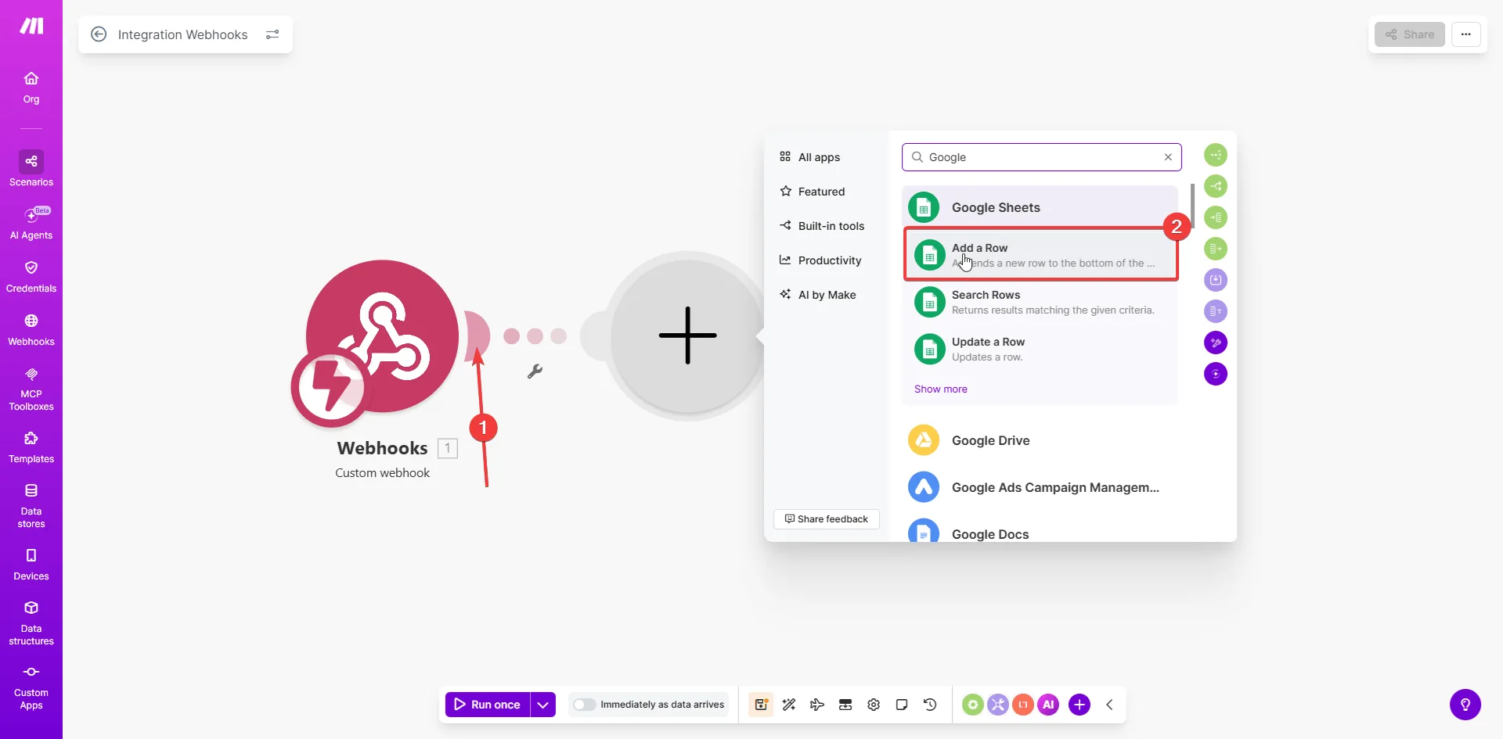This screenshot has height=739, width=1503.
Task: Choose the Add a Row action
Action: coord(1041,255)
